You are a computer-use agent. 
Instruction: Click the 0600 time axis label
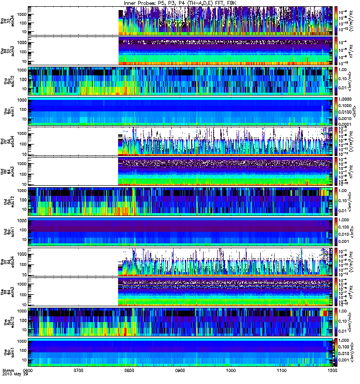point(28,370)
